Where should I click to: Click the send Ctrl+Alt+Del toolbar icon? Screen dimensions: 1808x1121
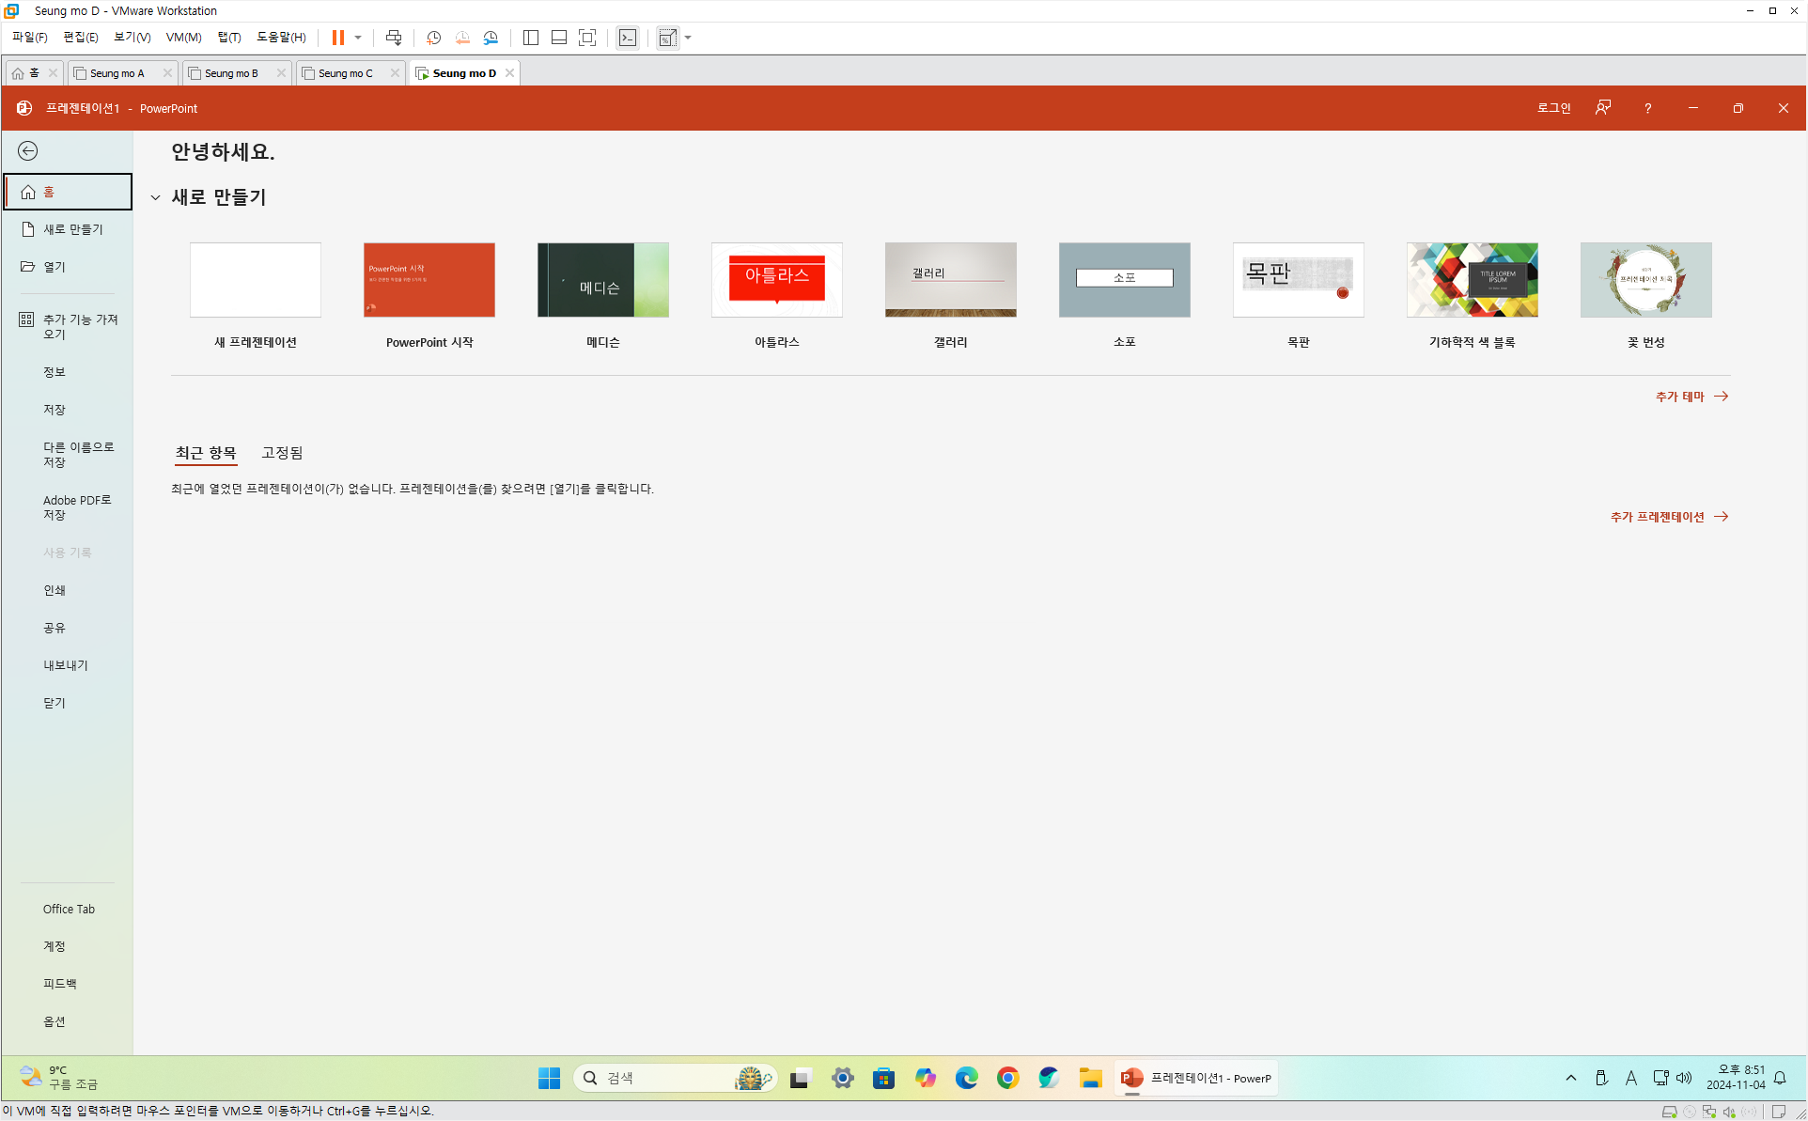394,38
